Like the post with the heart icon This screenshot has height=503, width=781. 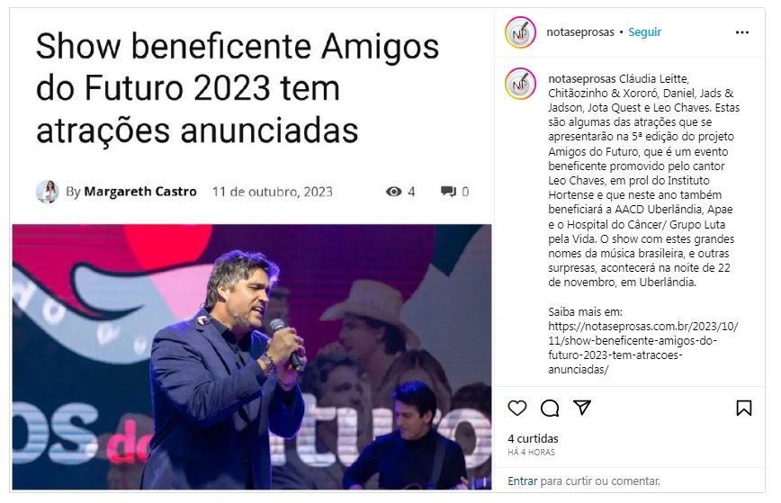[517, 408]
